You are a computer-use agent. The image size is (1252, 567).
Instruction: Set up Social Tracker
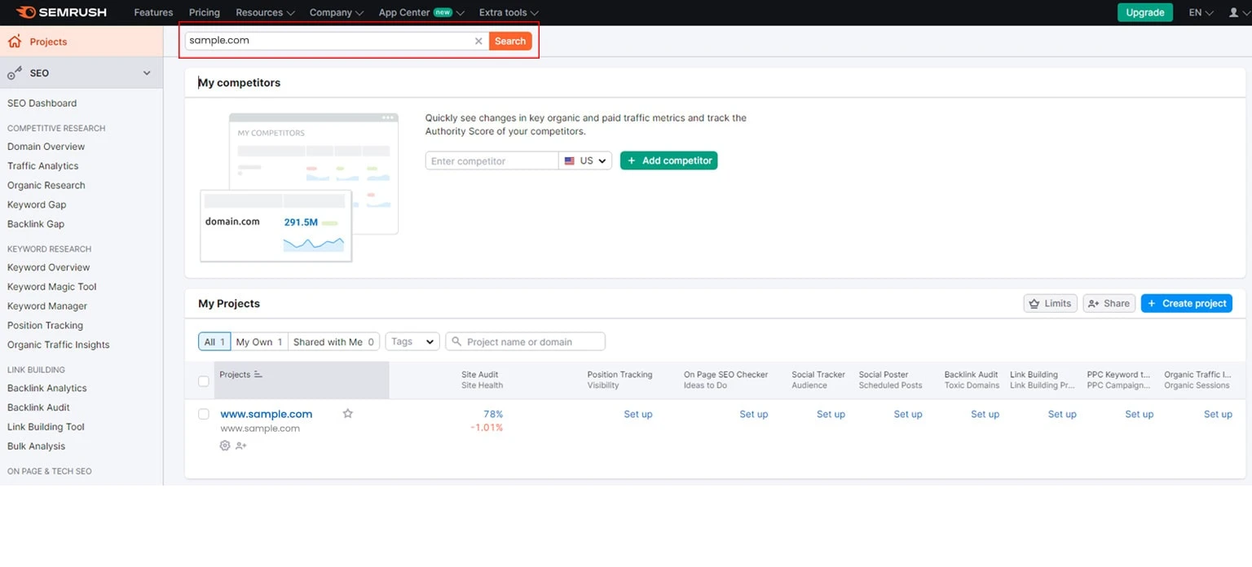tap(831, 414)
